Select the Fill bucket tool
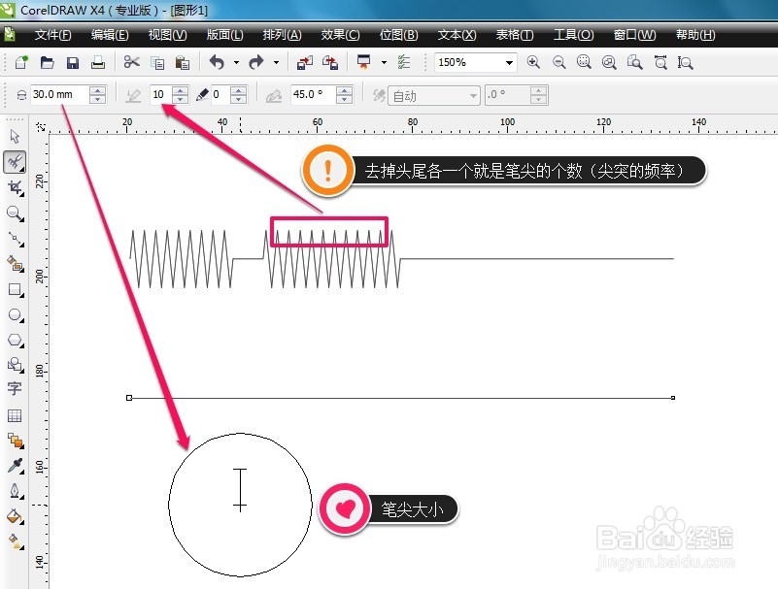Image resolution: width=778 pixels, height=589 pixels. point(15,516)
